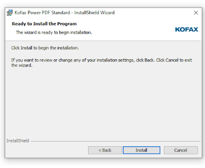This screenshot has width=205, height=168.
Task: Go back with the < Back button
Action: click(x=105, y=150)
